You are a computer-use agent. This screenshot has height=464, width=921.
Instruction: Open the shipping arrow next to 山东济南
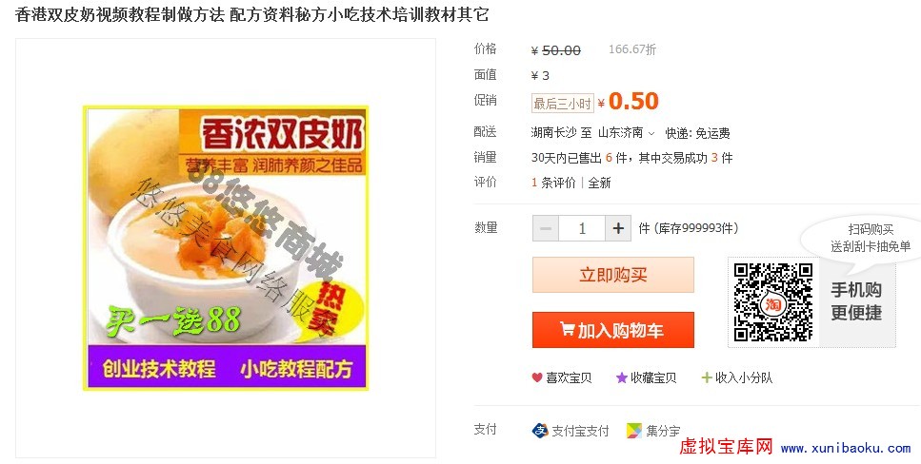coord(651,134)
